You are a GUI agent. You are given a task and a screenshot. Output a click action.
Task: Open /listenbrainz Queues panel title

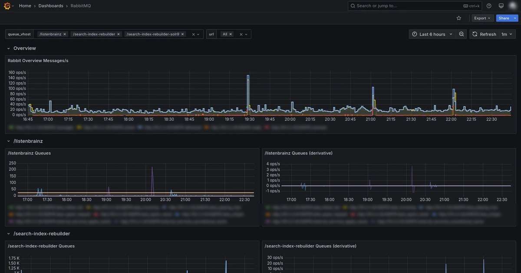click(29, 153)
